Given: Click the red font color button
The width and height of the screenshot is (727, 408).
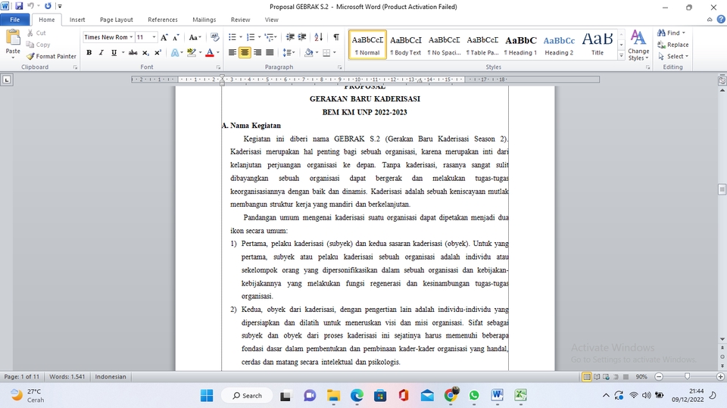Looking at the screenshot, I should click(210, 52).
